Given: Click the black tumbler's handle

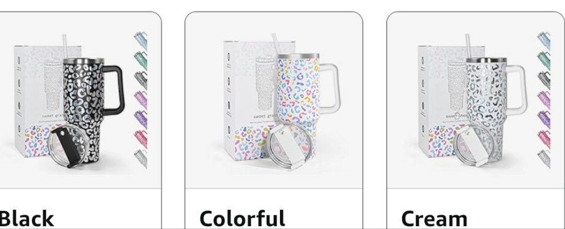Looking at the screenshot, I should [114, 90].
